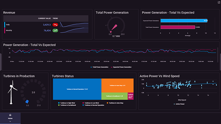Select the orange Auto Stop treemap block
The height and width of the screenshot is (124, 221).
point(117,85)
